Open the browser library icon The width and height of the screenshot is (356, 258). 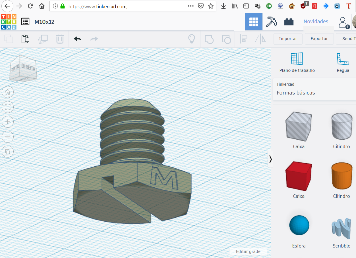(235, 6)
